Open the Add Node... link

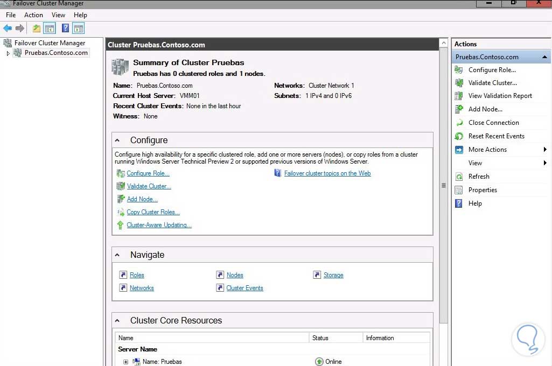point(142,199)
